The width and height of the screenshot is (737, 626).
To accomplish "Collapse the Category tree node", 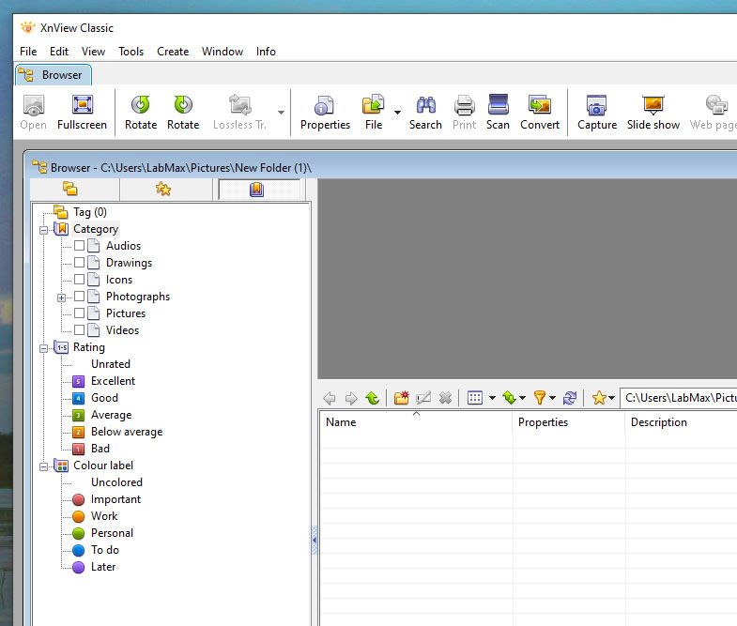I will 44,230.
